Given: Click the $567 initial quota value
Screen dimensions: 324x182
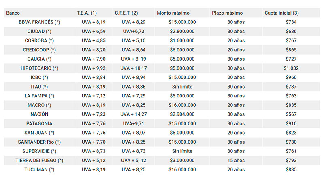Looking at the screenshot, I should click(291, 114).
